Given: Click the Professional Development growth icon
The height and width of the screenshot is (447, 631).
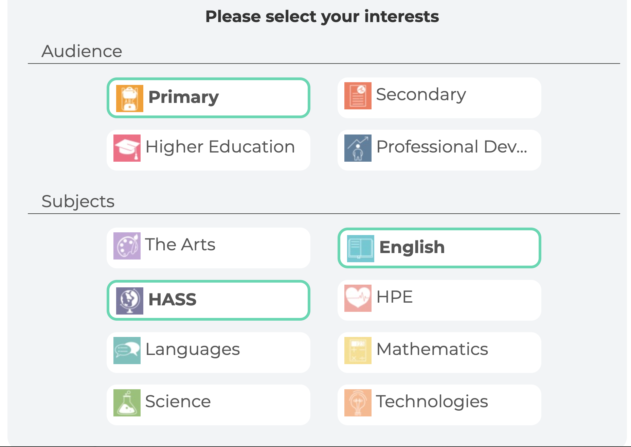Looking at the screenshot, I should [358, 148].
